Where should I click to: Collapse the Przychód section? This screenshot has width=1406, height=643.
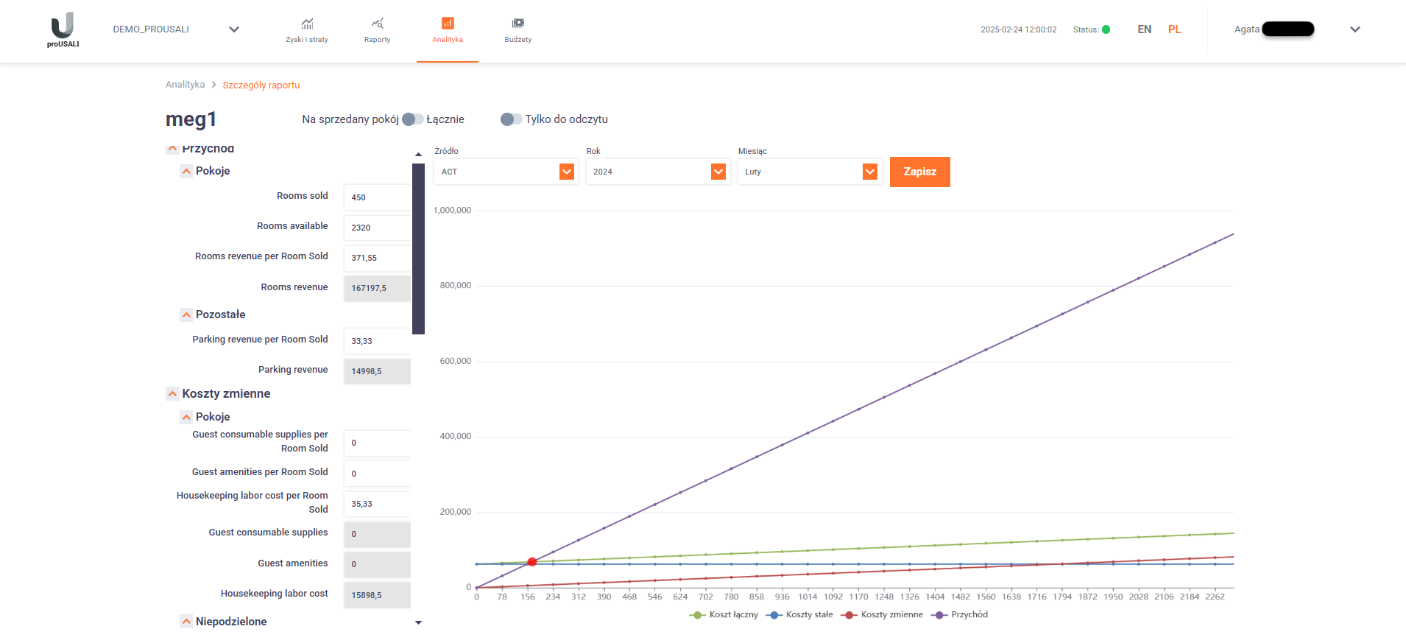pos(172,148)
